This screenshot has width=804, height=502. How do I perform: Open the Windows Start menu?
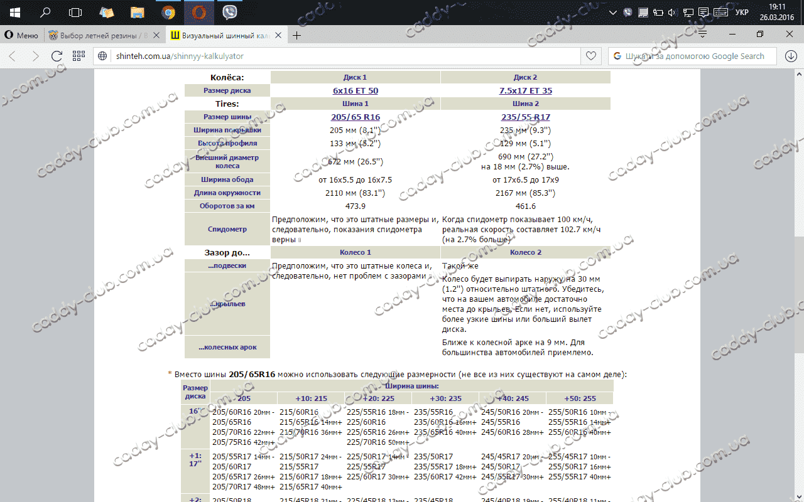coord(14,12)
